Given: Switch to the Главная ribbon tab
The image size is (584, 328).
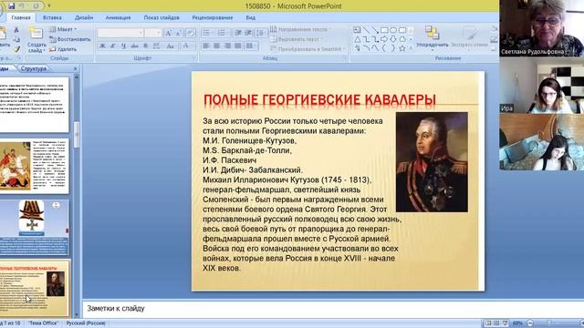Looking at the screenshot, I should [21, 17].
